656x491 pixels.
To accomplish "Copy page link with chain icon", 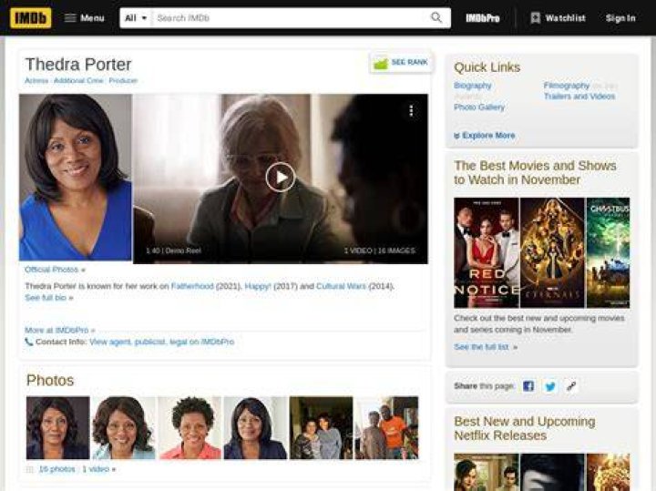I will click(x=571, y=386).
